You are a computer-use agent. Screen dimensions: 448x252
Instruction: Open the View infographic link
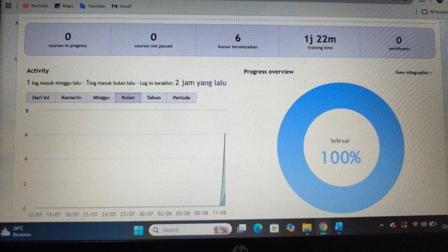[x=413, y=72]
